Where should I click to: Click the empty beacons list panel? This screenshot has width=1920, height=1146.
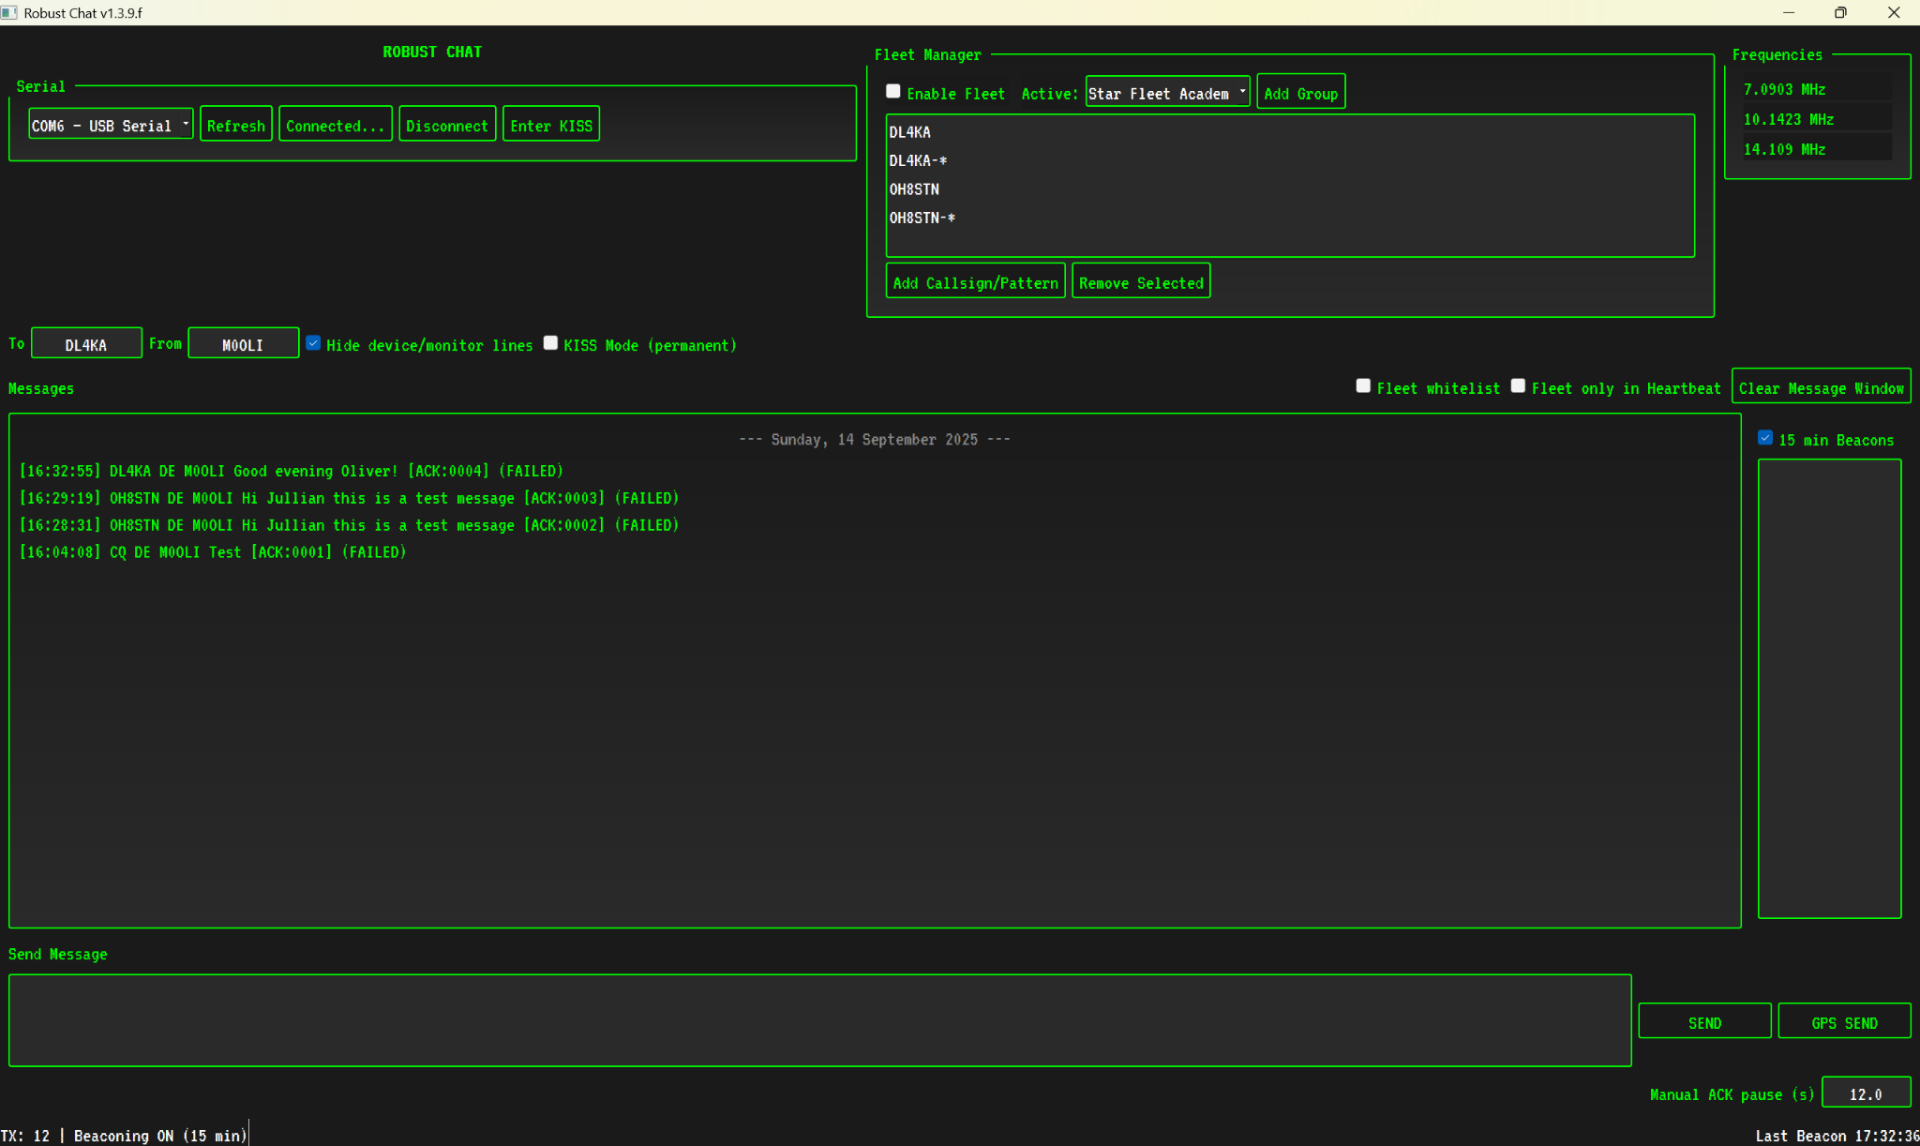[x=1829, y=688]
